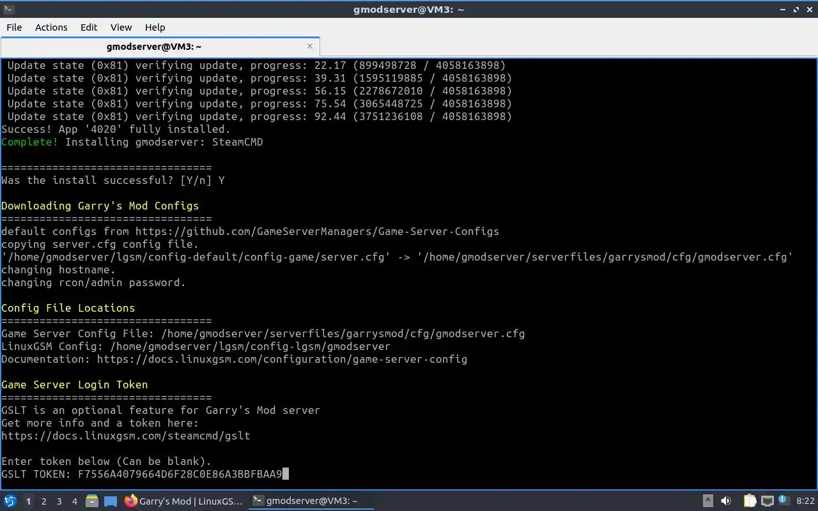The width and height of the screenshot is (818, 511).
Task: Switch to workspace 3
Action: (59, 501)
